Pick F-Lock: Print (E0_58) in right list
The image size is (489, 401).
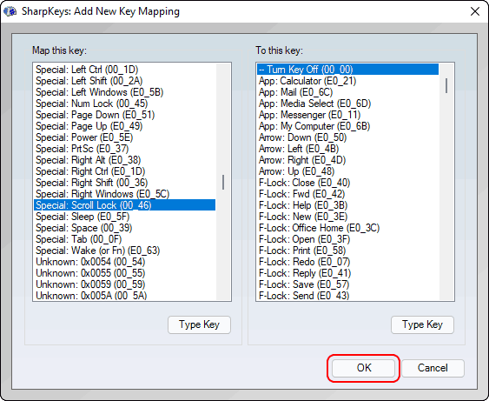coord(347,251)
